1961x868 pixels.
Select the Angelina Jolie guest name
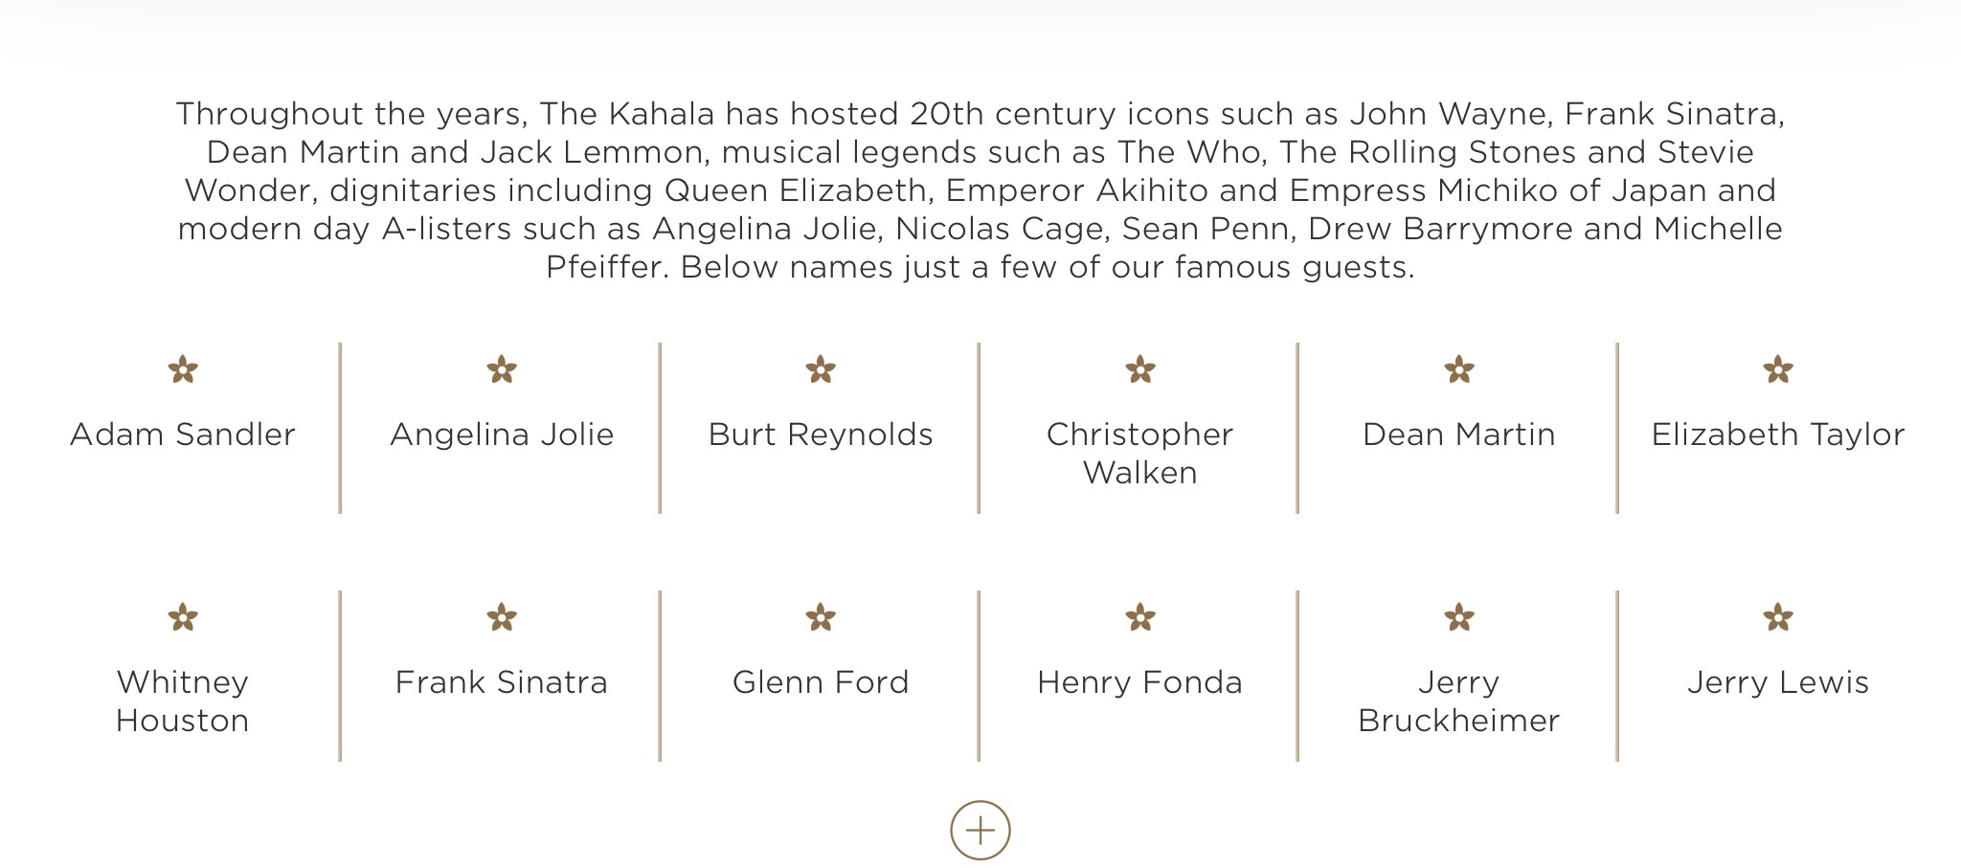[502, 434]
